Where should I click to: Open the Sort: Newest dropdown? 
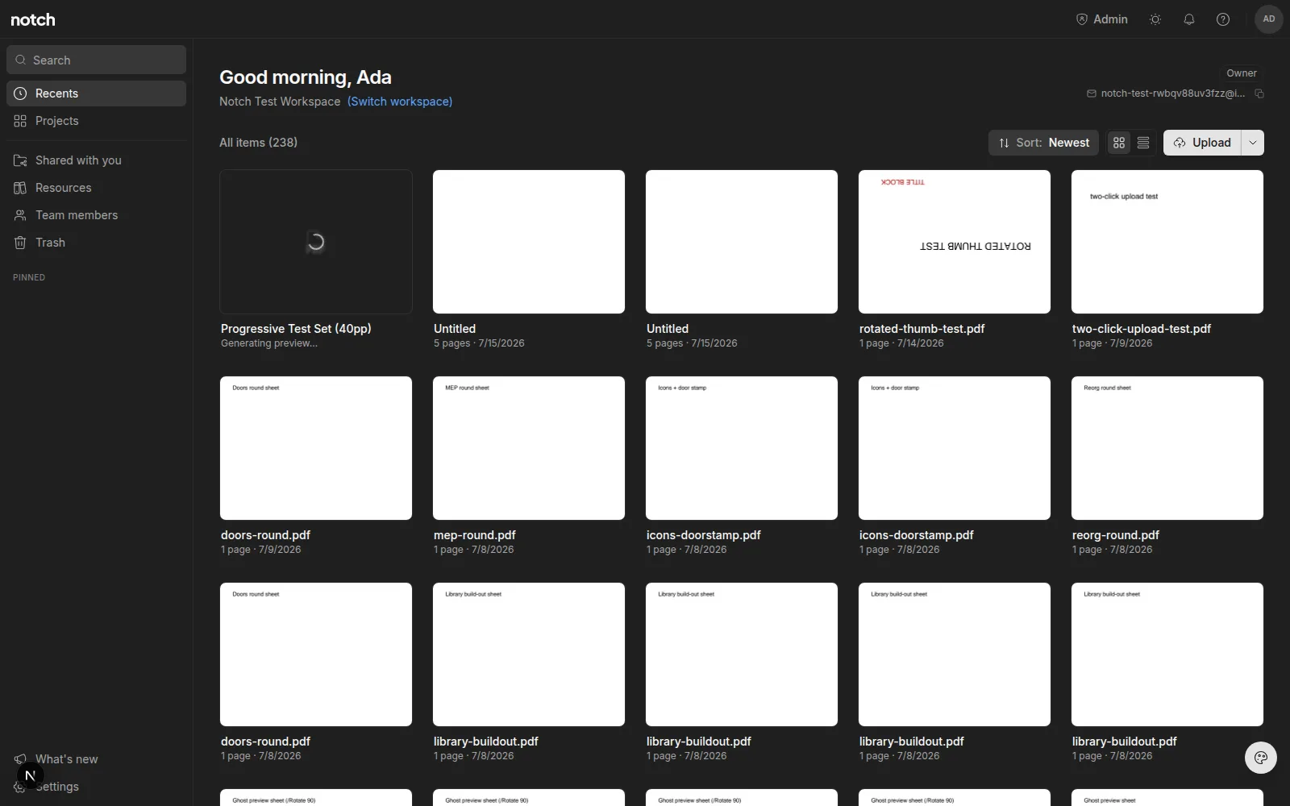click(1043, 143)
